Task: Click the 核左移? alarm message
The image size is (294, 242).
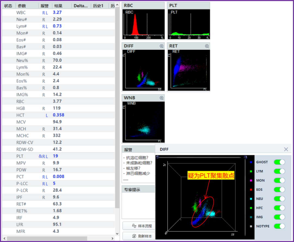Action: tap(133, 168)
